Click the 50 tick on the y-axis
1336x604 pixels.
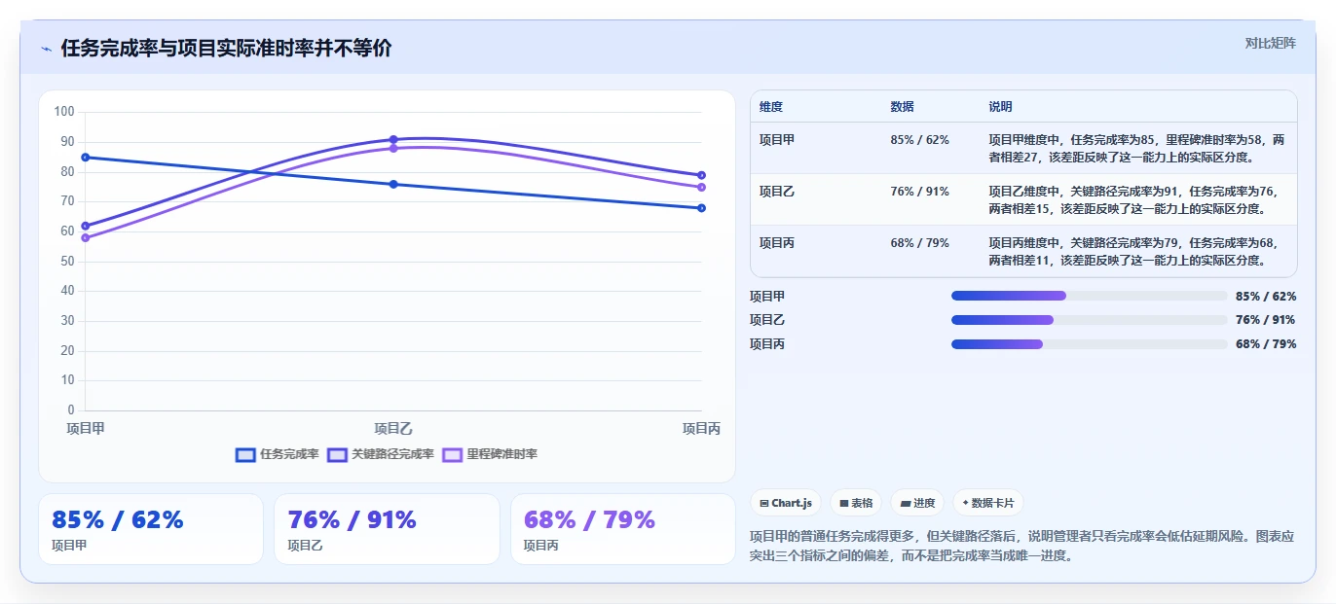coord(67,262)
